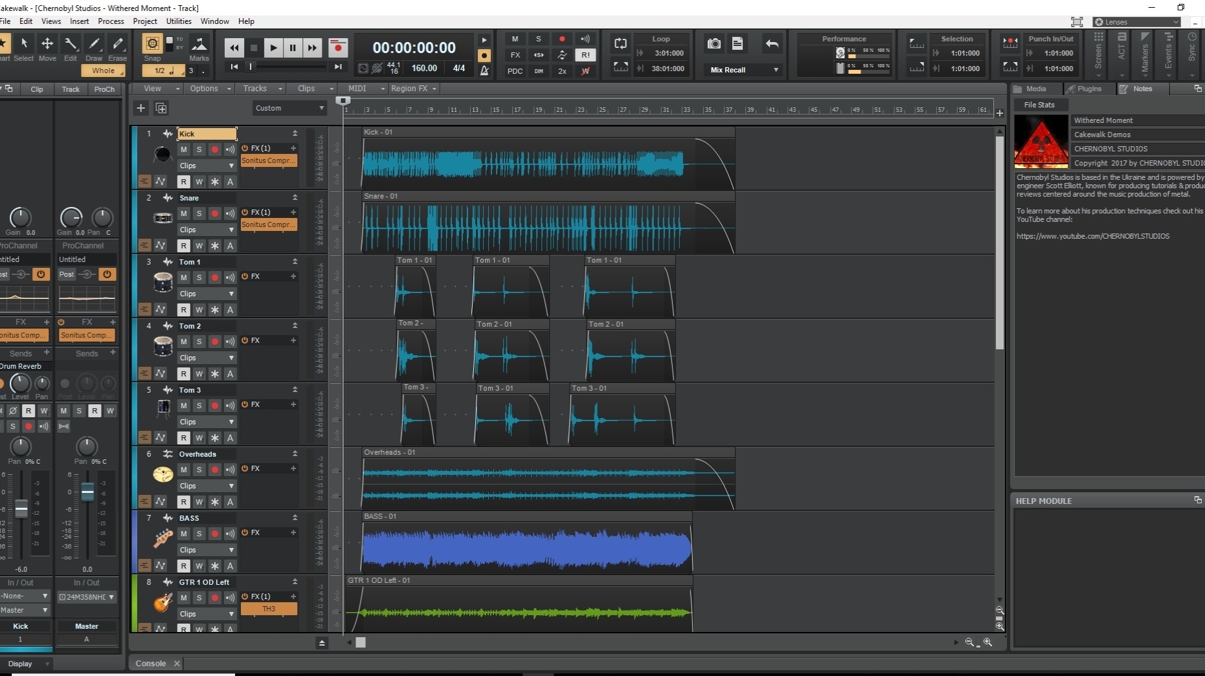The image size is (1205, 676).
Task: Open the Mix Recall dropdown
Action: (744, 70)
